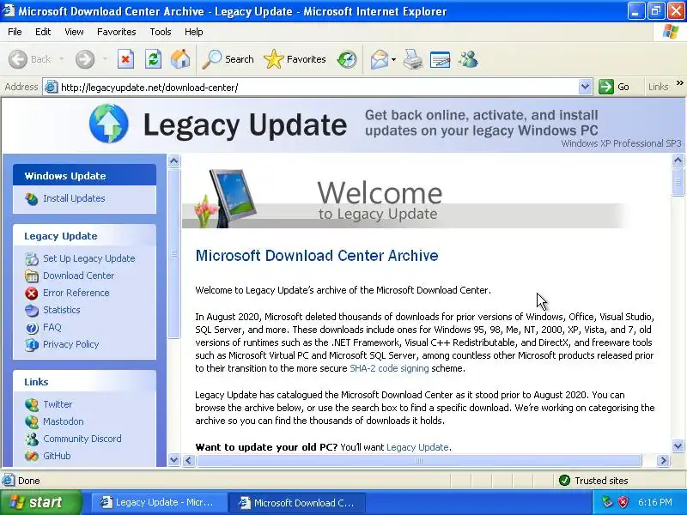This screenshot has height=515, width=687.
Task: Click the FAQ question mark icon
Action: [32, 328]
